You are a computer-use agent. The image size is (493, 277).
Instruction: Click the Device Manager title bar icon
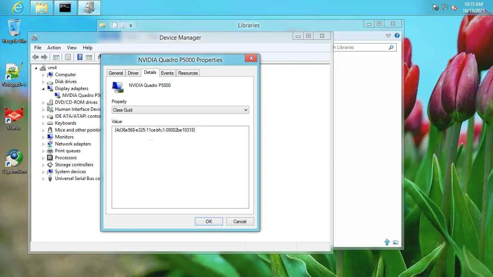[x=35, y=37]
